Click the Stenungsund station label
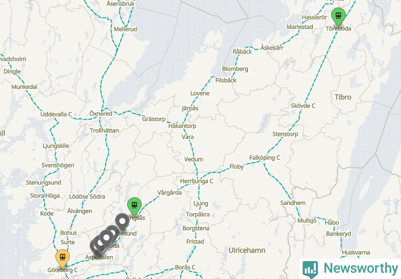This screenshot has height=279, width=401. 43,183
